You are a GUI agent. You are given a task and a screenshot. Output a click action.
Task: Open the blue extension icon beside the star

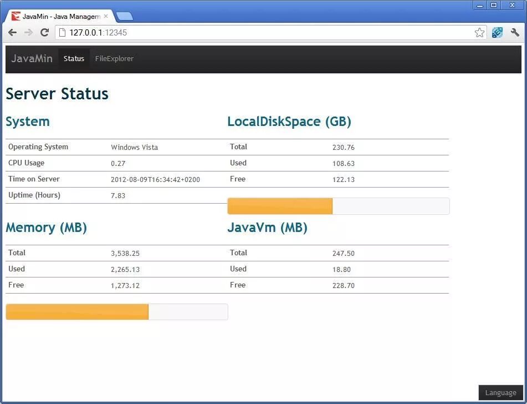click(x=497, y=33)
